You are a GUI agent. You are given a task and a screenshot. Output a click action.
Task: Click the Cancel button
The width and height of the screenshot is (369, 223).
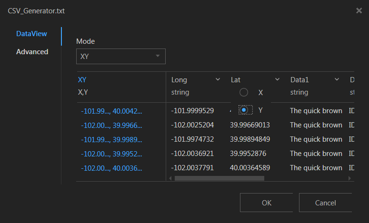click(x=326, y=203)
